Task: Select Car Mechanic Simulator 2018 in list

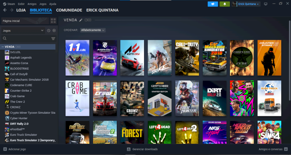Action: (x=29, y=80)
